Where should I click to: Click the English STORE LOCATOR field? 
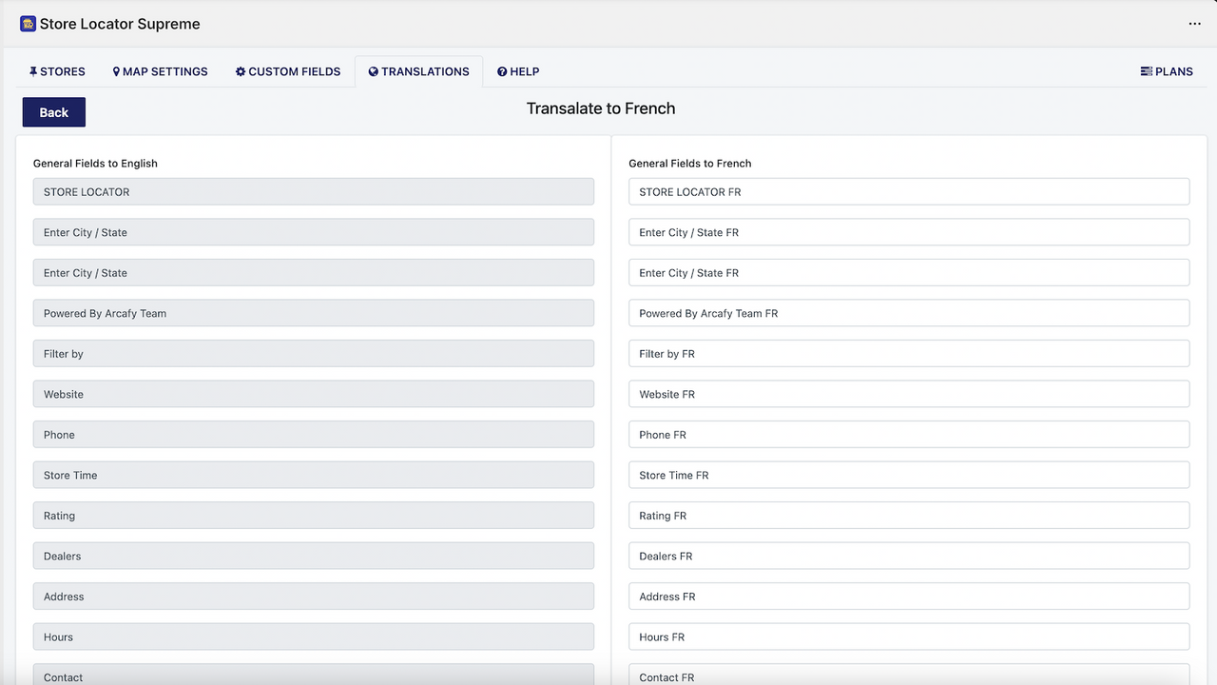pyautogui.click(x=314, y=191)
